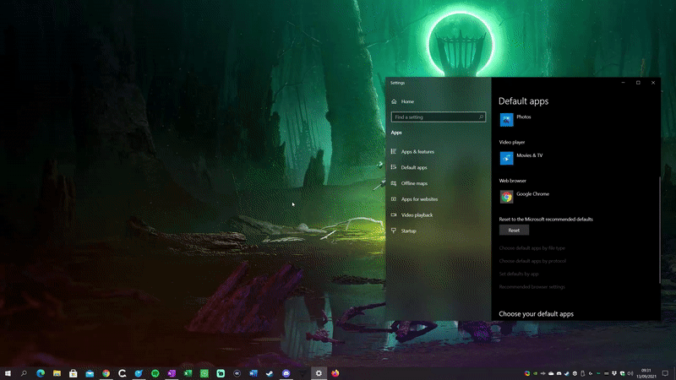Select Startup in the Apps sidebar
Screen dimensions: 676x380
(408, 231)
